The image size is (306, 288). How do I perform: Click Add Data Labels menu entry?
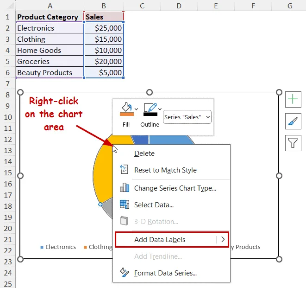[172, 239]
